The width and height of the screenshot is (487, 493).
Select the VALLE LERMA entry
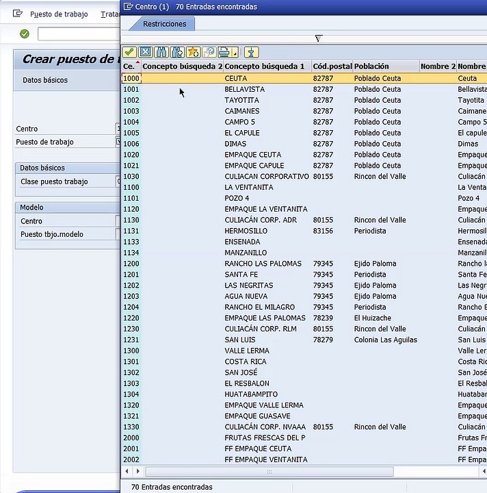coord(247,351)
